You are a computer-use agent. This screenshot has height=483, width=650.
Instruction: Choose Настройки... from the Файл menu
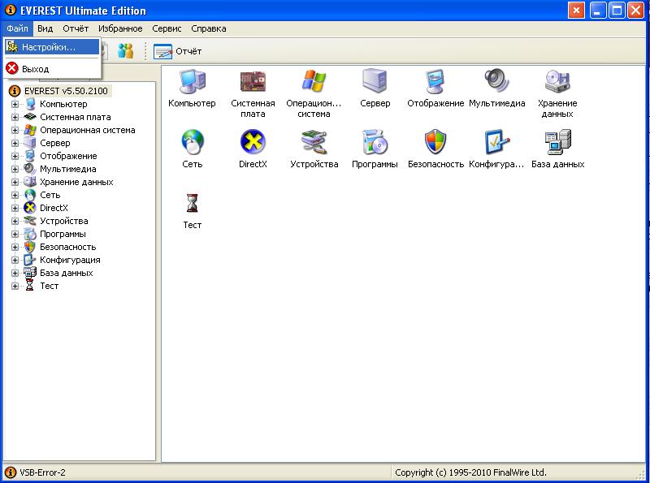48,47
